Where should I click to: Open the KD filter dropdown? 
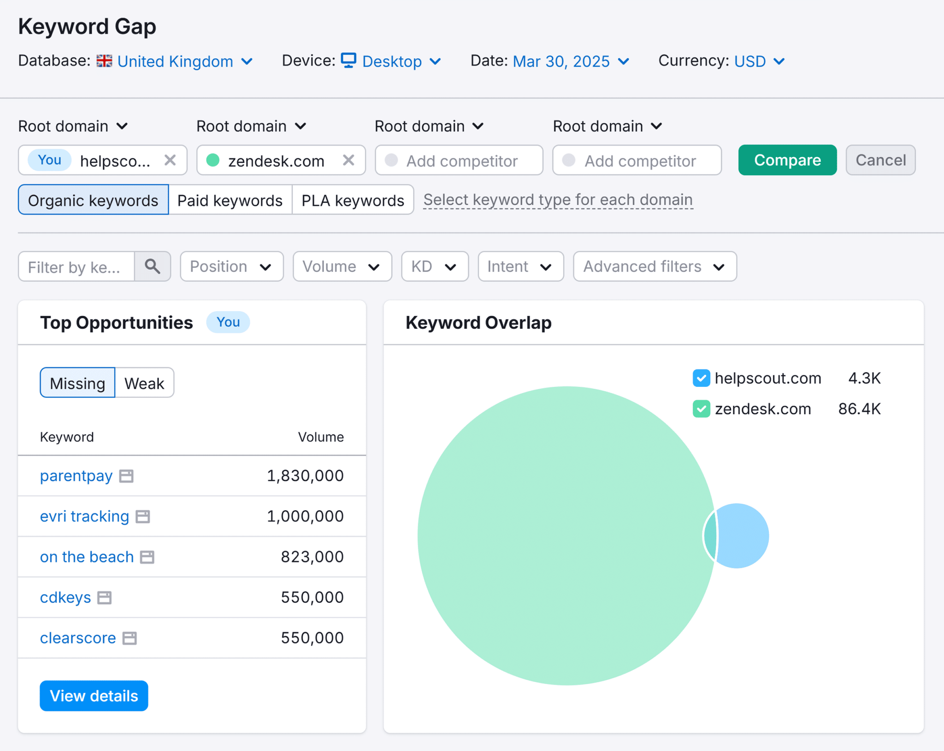[x=435, y=266]
